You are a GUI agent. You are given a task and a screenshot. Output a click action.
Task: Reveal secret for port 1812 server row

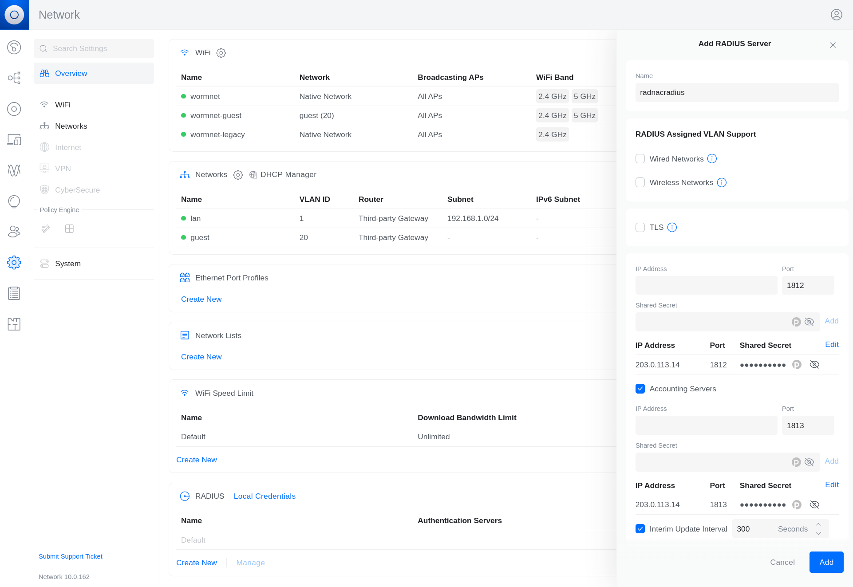pyautogui.click(x=814, y=365)
